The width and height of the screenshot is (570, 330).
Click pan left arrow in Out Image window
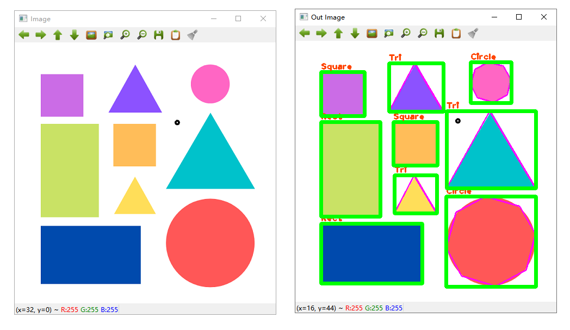[x=305, y=34]
